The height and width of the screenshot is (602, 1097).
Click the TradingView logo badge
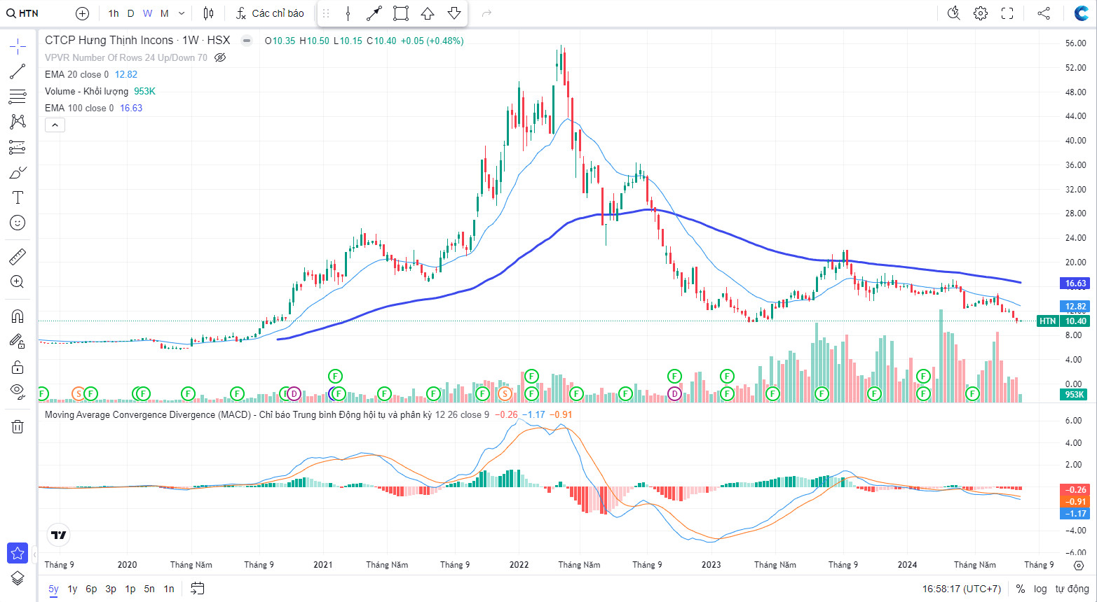59,535
